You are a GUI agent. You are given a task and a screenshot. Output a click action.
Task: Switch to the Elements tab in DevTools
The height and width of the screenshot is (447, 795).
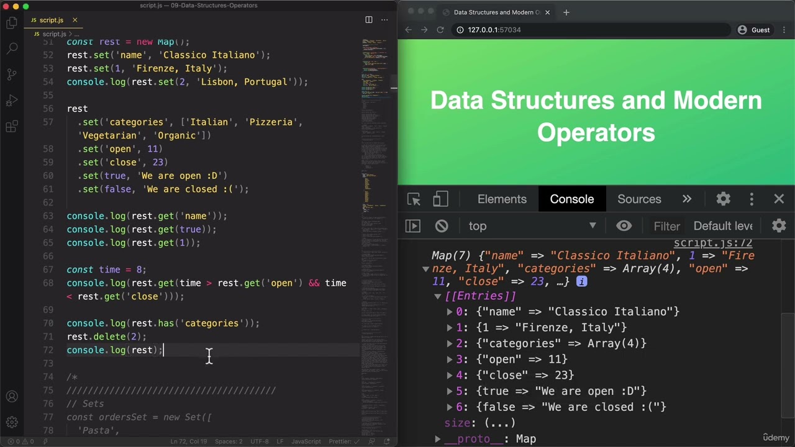[502, 199]
